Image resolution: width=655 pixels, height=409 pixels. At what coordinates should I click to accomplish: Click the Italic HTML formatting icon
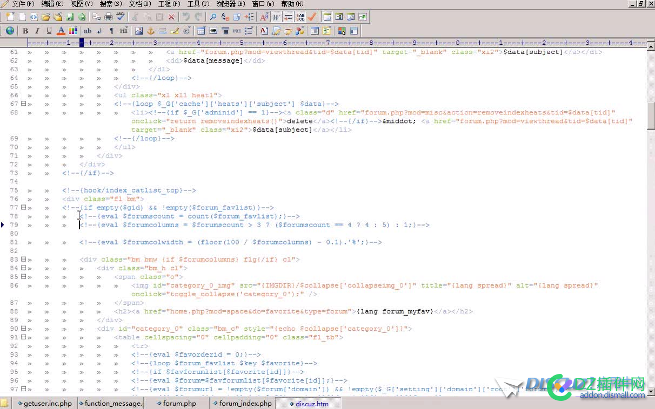[37, 31]
